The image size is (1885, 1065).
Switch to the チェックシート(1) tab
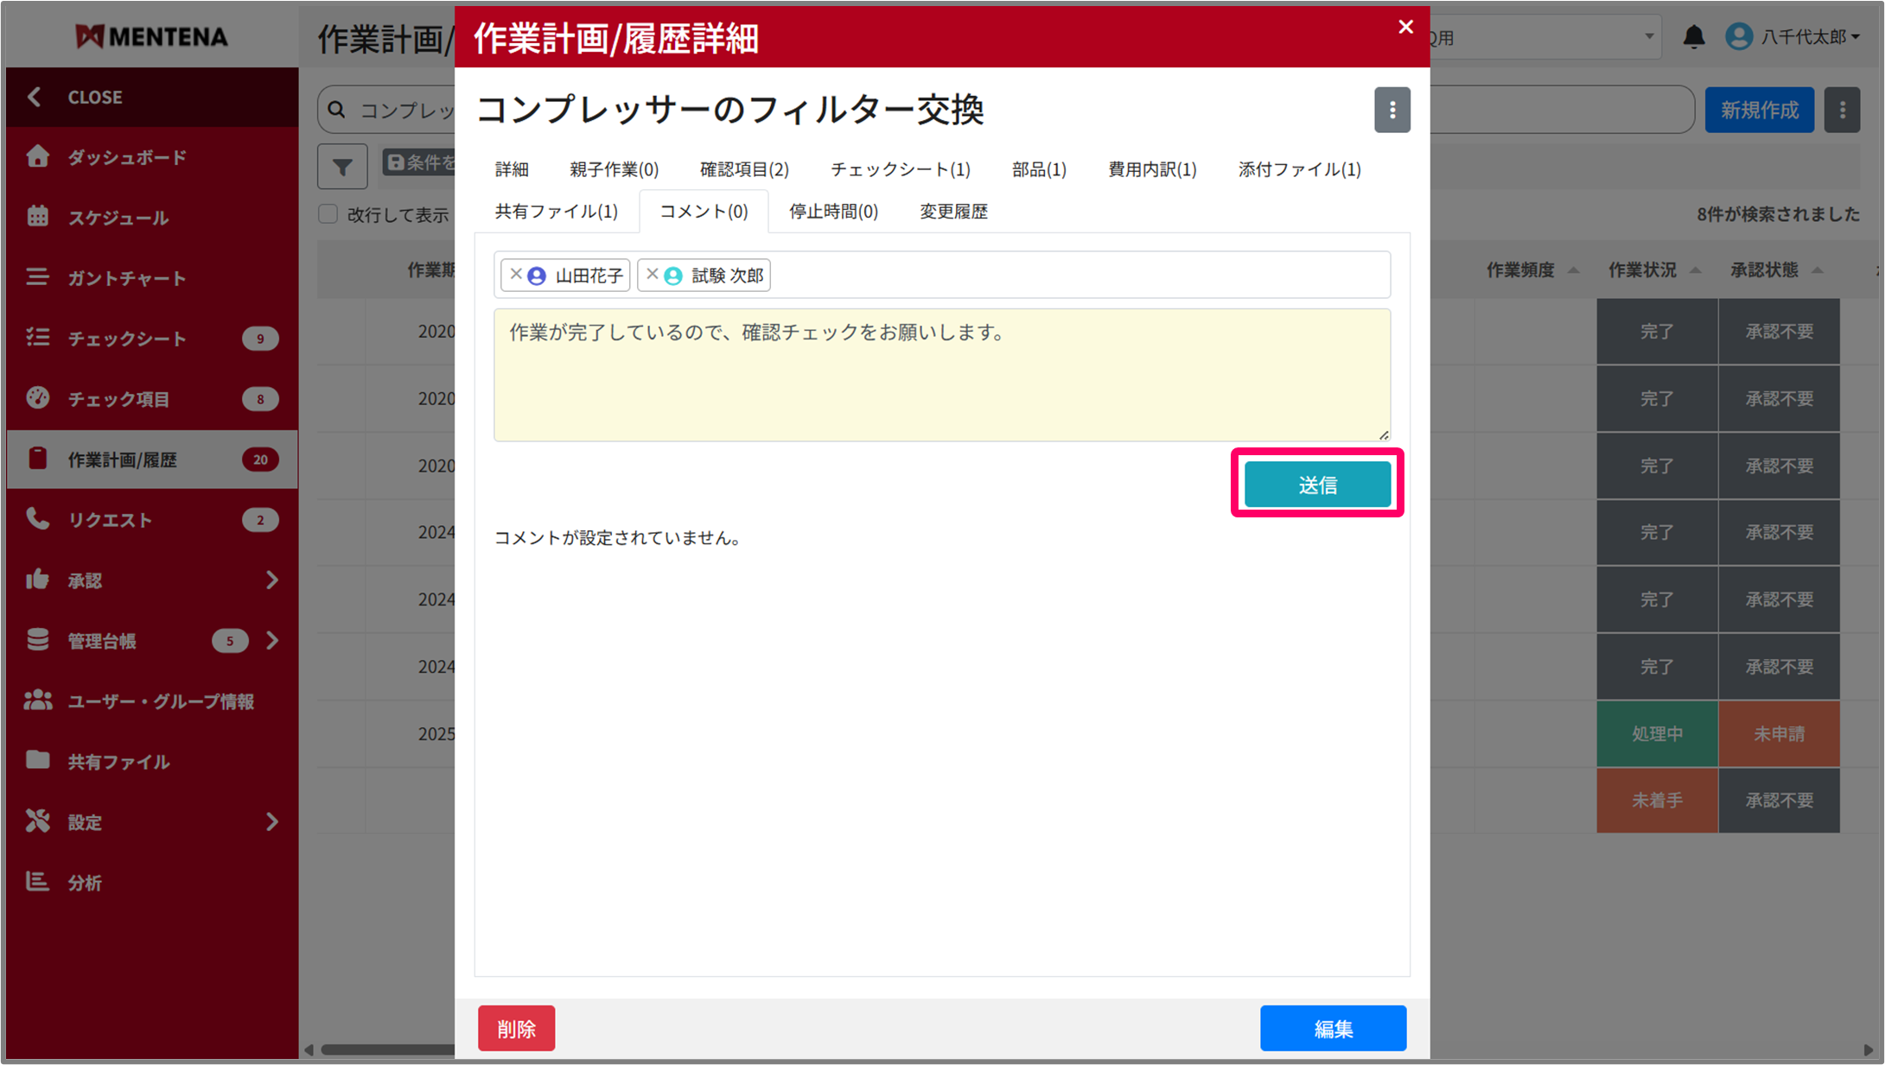(900, 169)
